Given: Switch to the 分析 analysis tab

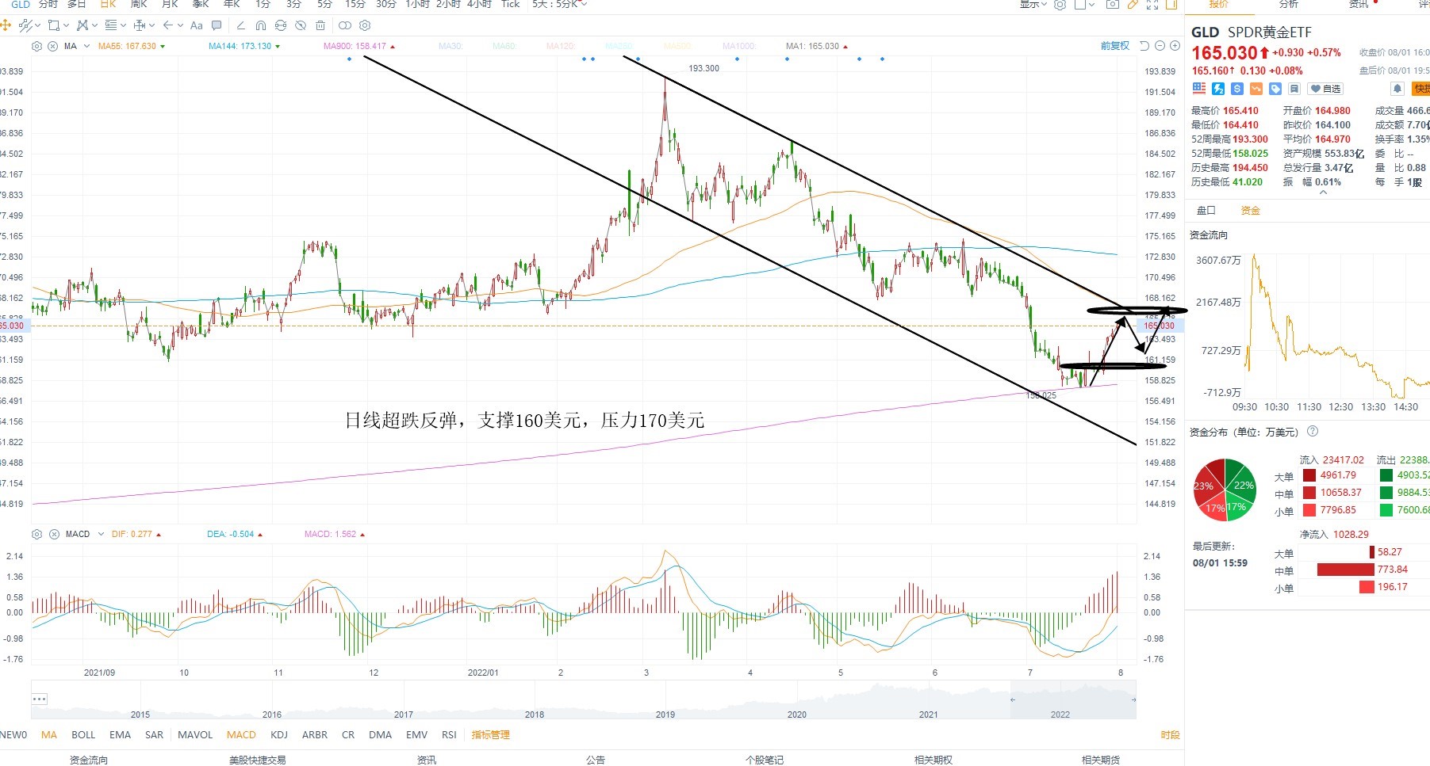Looking at the screenshot, I should [1290, 4].
